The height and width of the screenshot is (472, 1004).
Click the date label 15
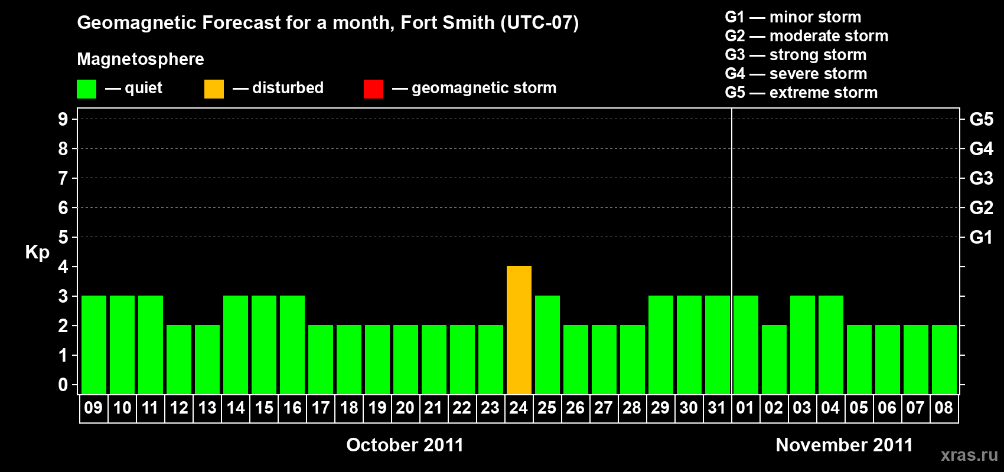click(x=264, y=408)
